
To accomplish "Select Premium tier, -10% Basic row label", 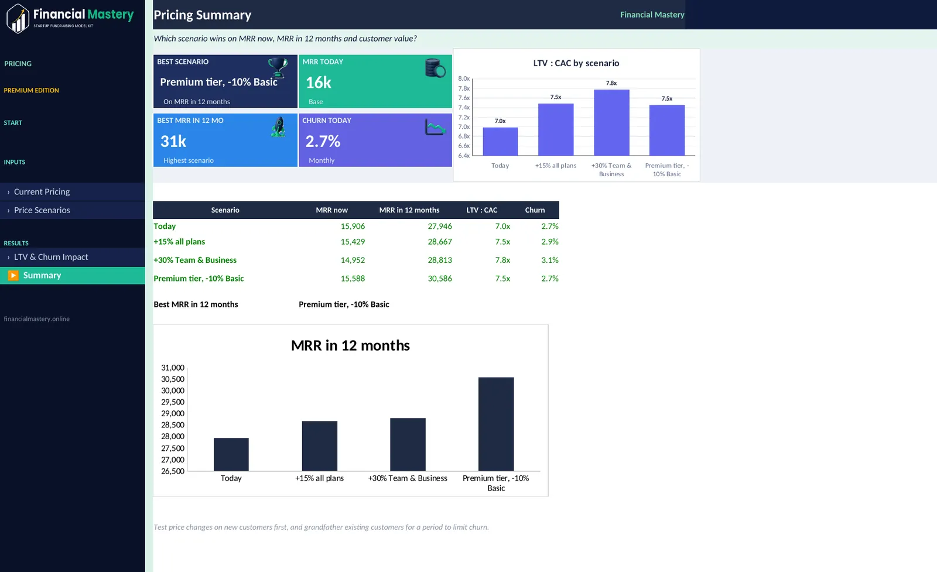I will [199, 279].
